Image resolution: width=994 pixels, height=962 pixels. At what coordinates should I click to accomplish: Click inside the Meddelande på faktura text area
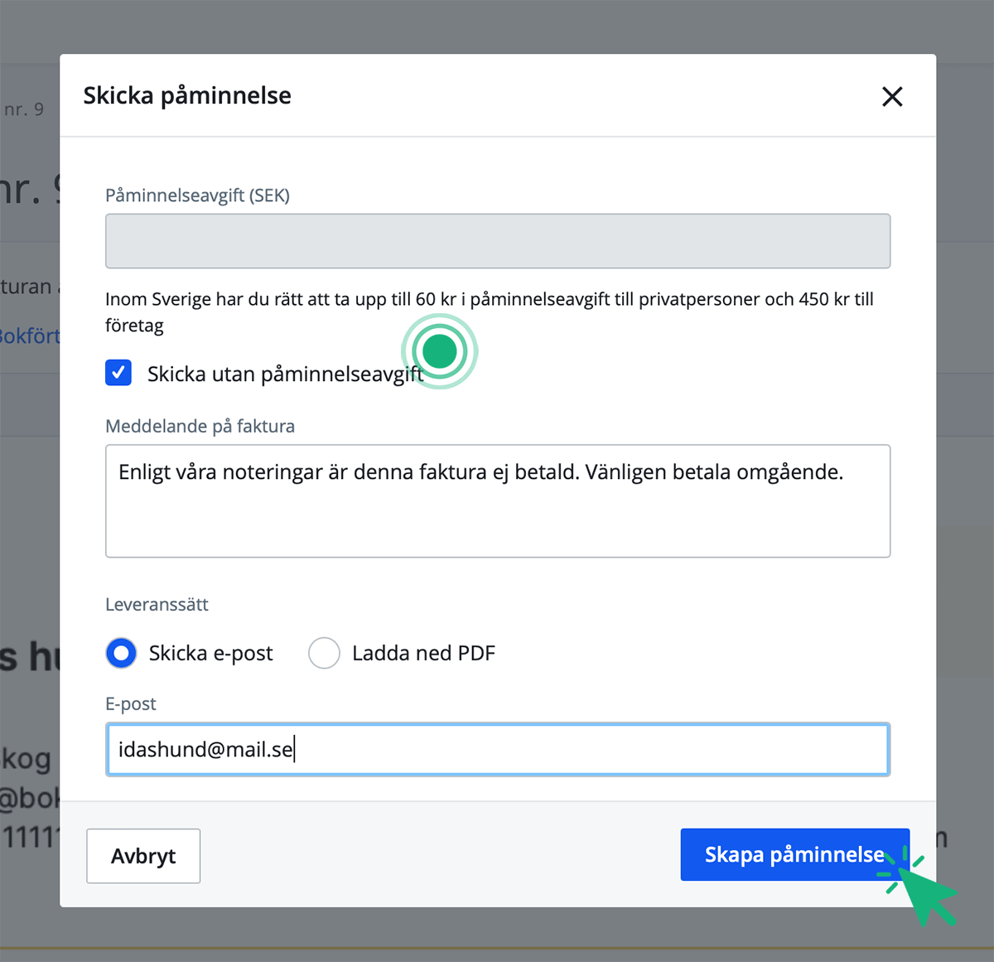tap(497, 501)
